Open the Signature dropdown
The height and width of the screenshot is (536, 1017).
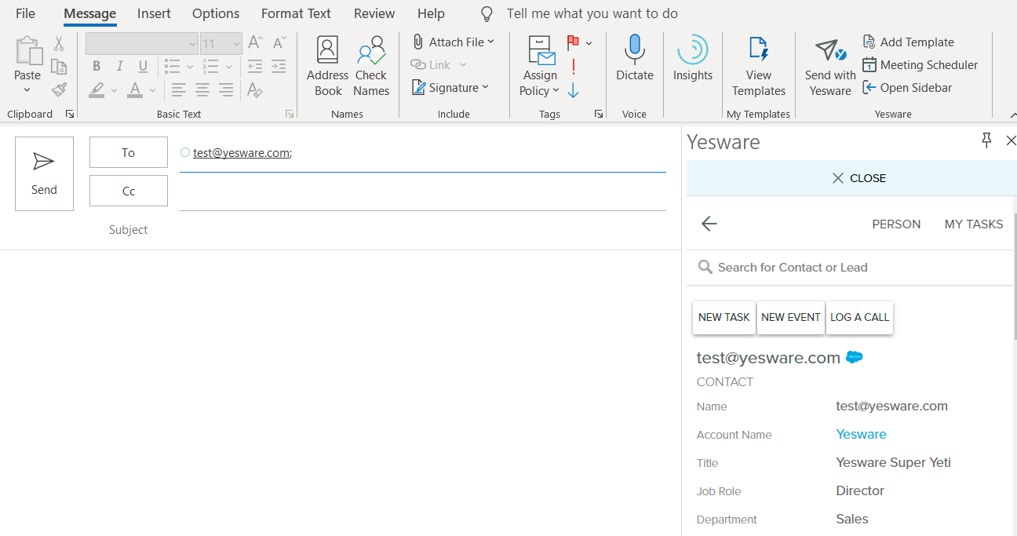[x=450, y=88]
